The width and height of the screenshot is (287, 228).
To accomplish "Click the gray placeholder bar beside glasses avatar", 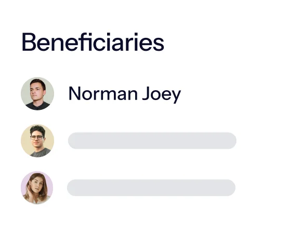I will click(x=152, y=140).
